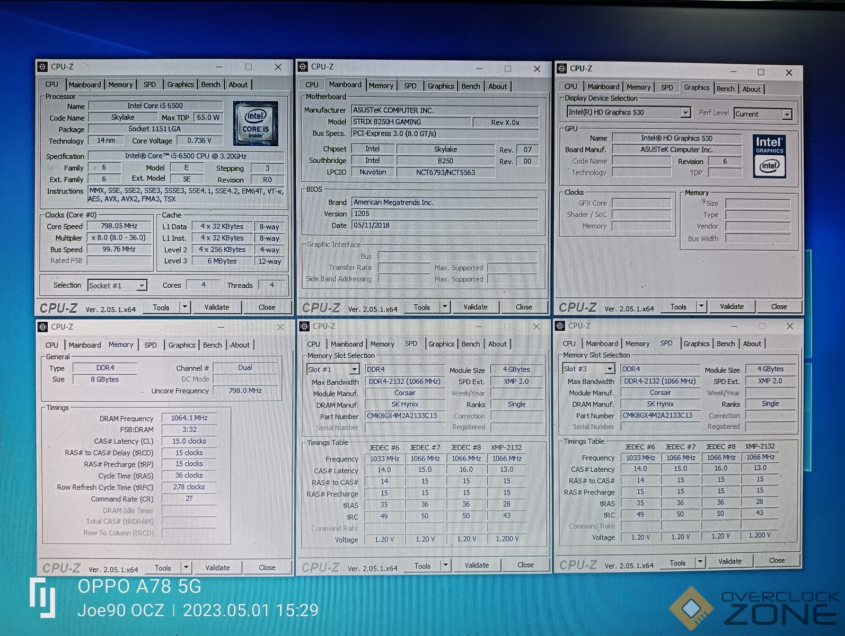Open the Intel(R) HD Graphics 530 device dropdown
This screenshot has height=636, width=845.
pos(685,112)
